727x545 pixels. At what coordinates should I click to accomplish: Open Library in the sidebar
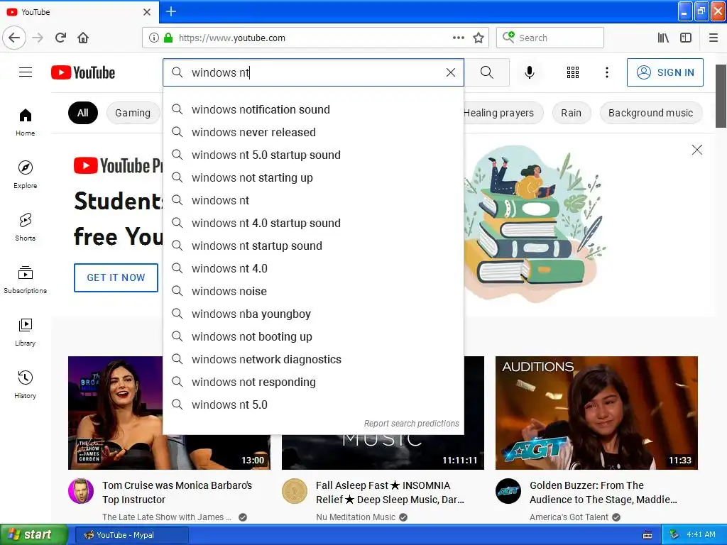click(26, 332)
